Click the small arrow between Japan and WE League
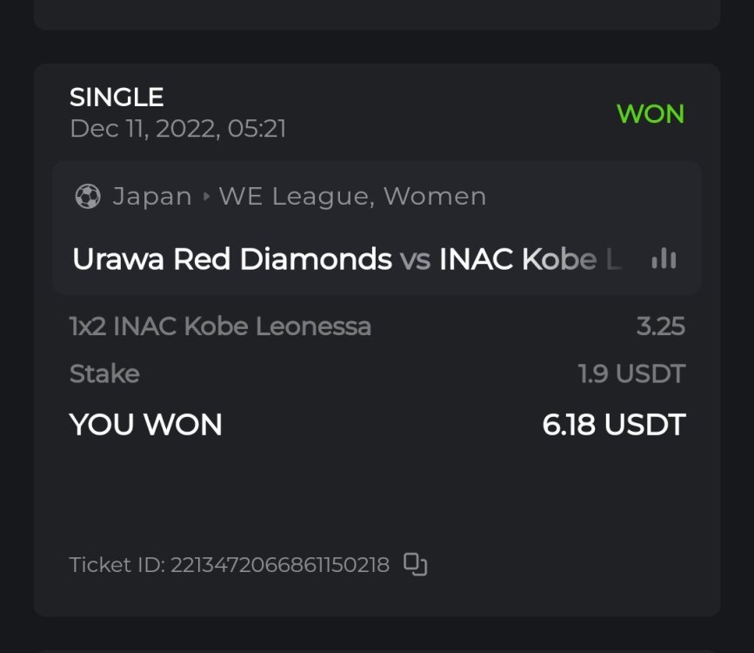Screen dimensions: 754x653 [206, 197]
